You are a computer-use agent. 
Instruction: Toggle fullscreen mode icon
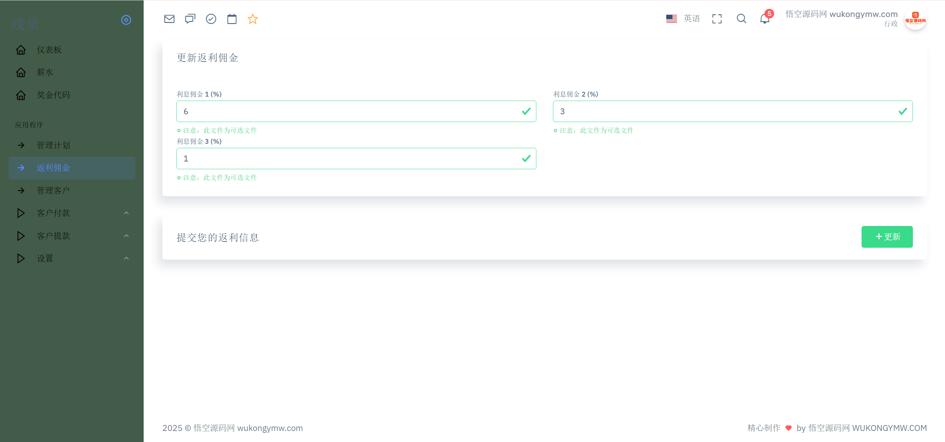coord(717,19)
